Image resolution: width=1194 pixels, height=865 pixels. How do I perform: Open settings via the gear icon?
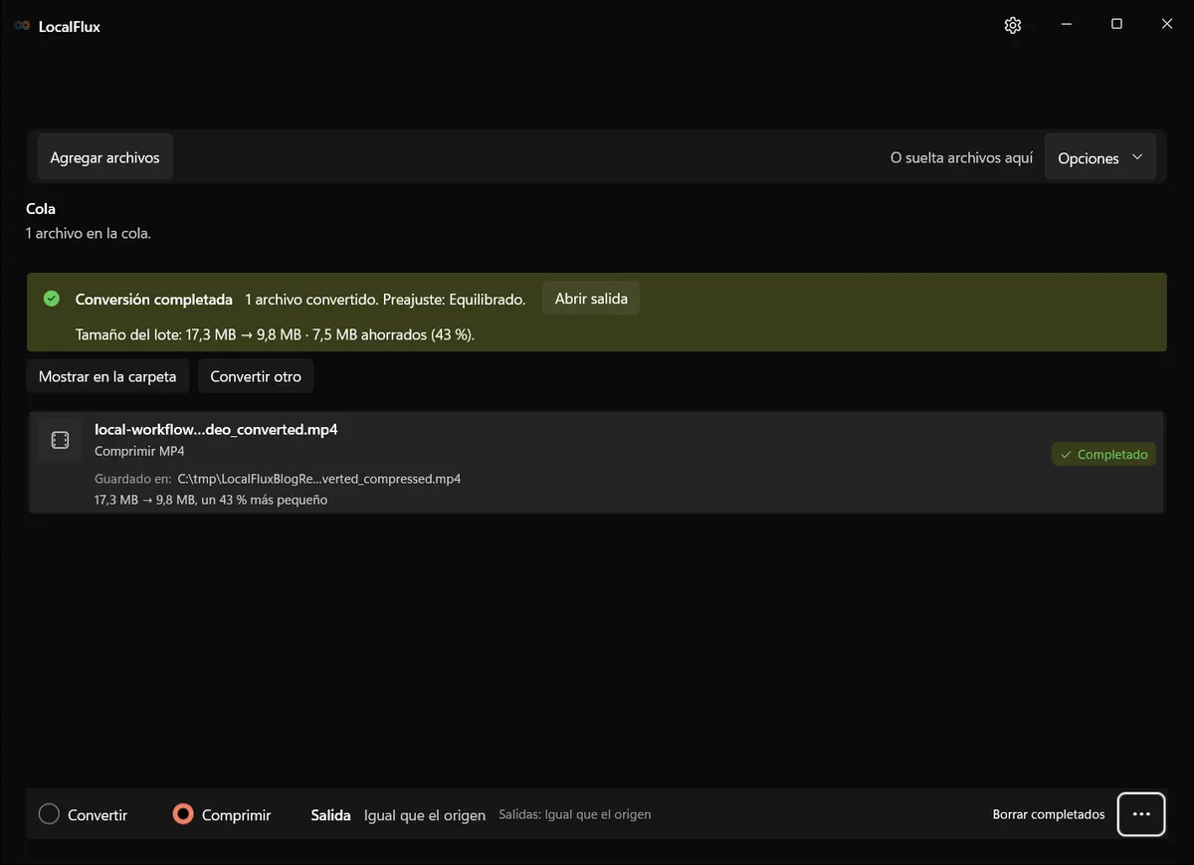click(x=1013, y=26)
